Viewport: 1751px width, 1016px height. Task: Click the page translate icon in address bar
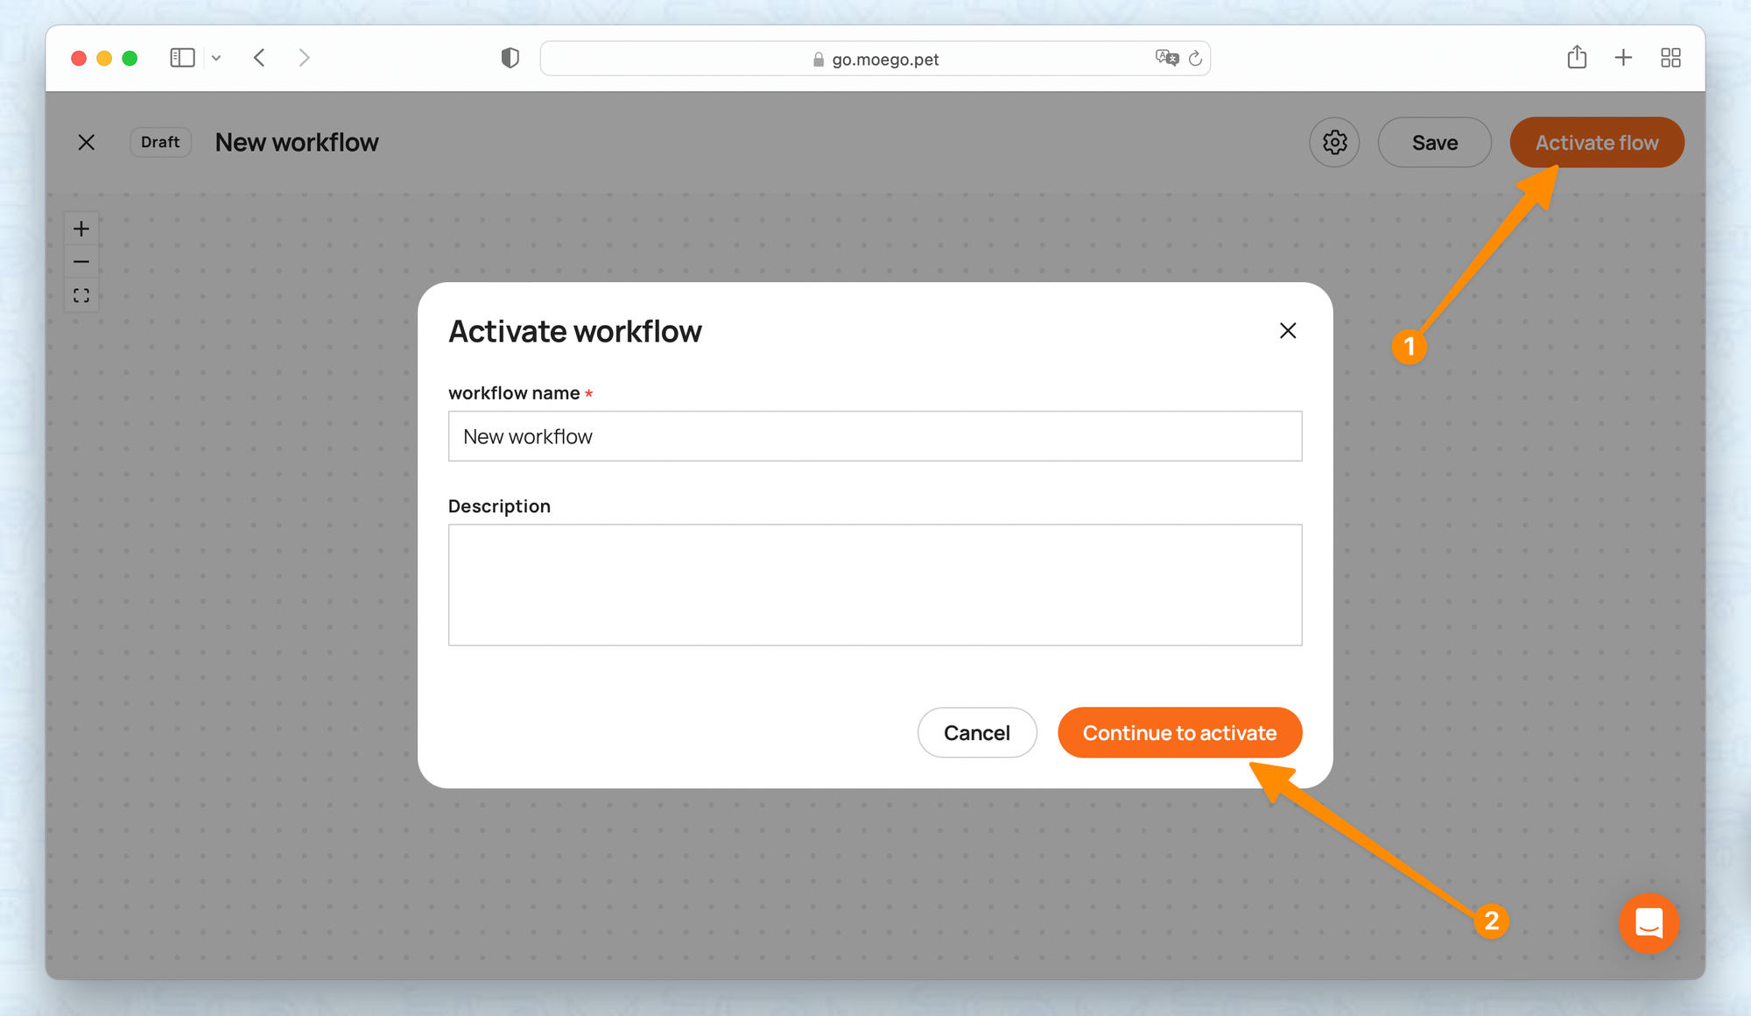1166,58
